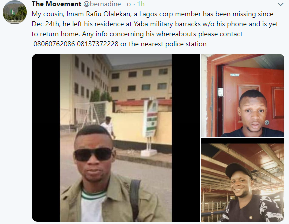
Task: Click the name 'Imam Rafiu Olalekan'
Action: tap(99, 14)
